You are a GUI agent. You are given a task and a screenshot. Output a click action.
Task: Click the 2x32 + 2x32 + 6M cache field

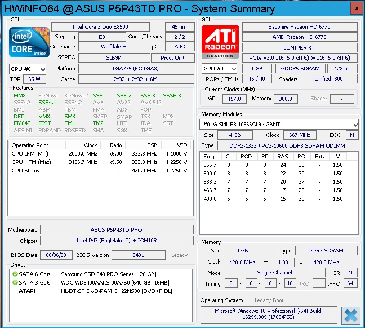[x=136, y=79]
